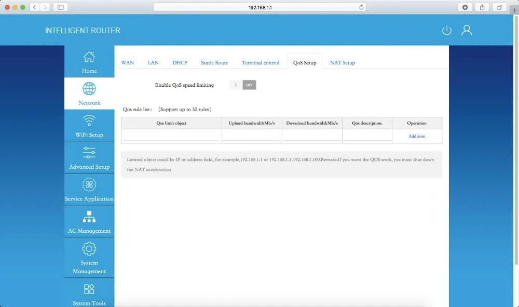Click the Safari address bar 192.168.1.1
The width and height of the screenshot is (519, 307).
click(x=260, y=7)
